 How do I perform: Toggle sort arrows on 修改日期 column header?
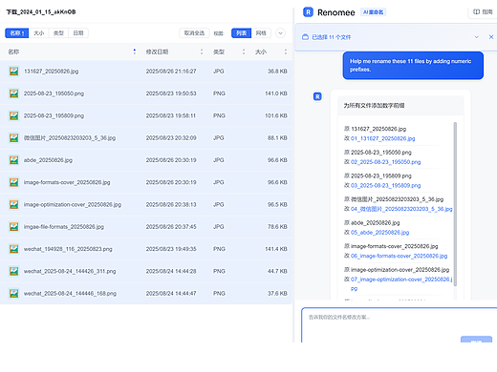(202, 52)
